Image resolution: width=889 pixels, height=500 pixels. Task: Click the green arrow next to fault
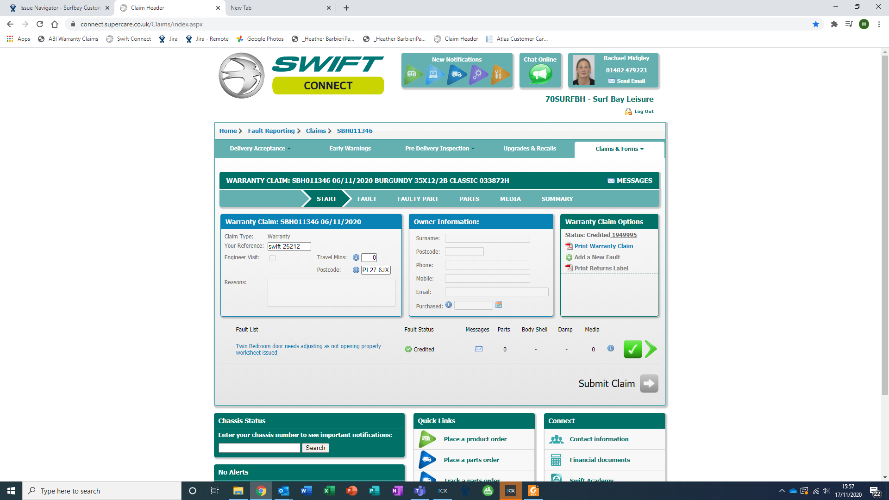(x=651, y=349)
